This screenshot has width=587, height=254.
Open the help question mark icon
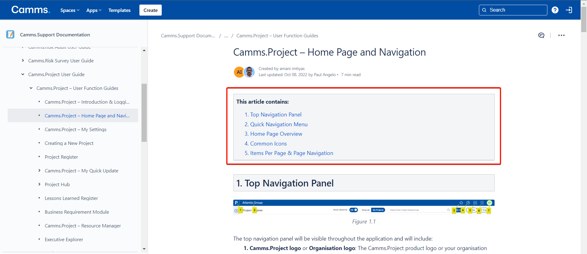tap(555, 10)
